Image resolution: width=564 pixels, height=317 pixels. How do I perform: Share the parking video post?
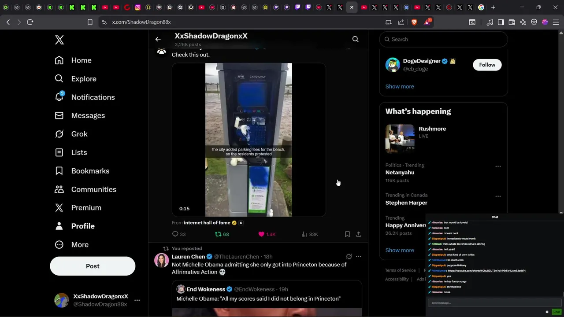point(359,234)
